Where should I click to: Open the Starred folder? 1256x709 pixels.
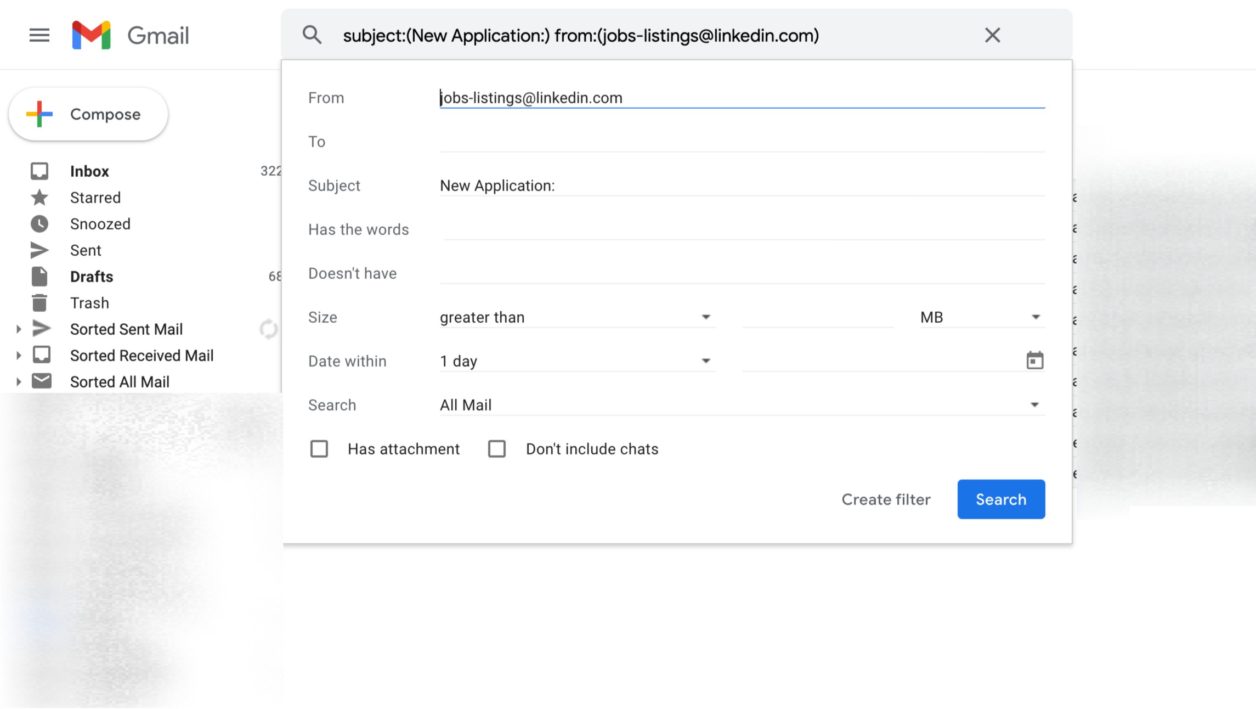(x=95, y=198)
